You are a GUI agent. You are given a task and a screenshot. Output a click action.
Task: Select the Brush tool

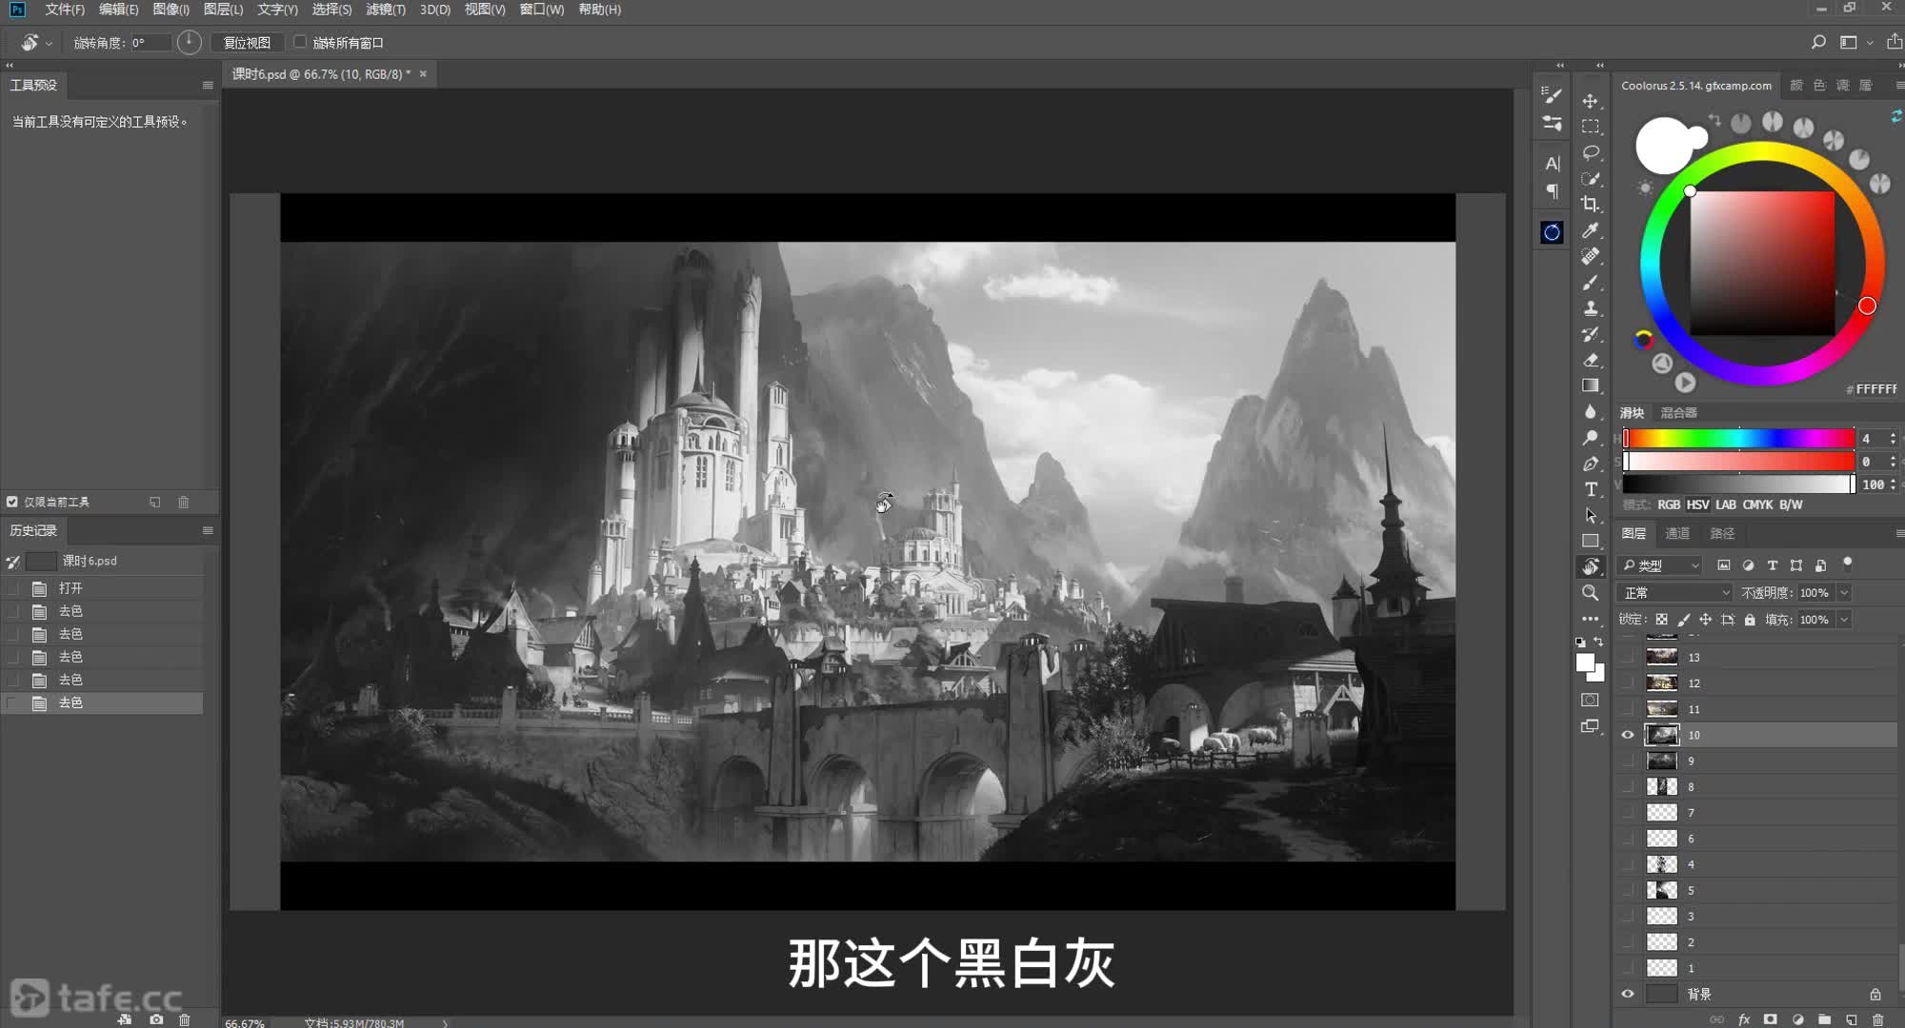click(x=1590, y=282)
